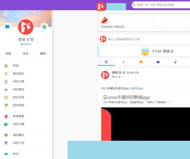Viewport: 190px width, 159px height.
Task: Open 我的群组 my groups icon
Action: click(x=6, y=89)
